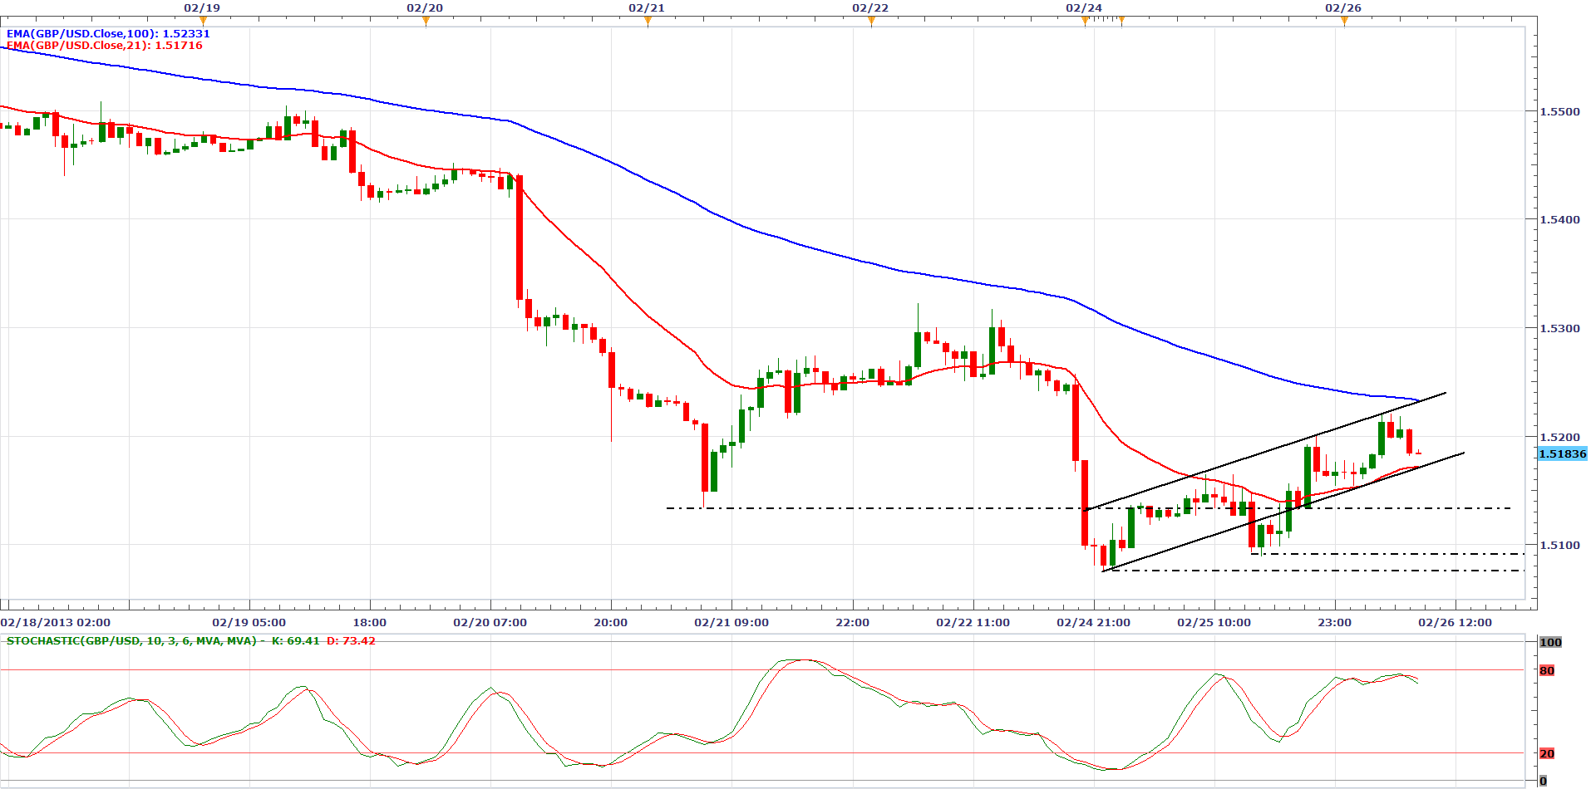Click the 1.5100 price axis label

click(x=1559, y=546)
